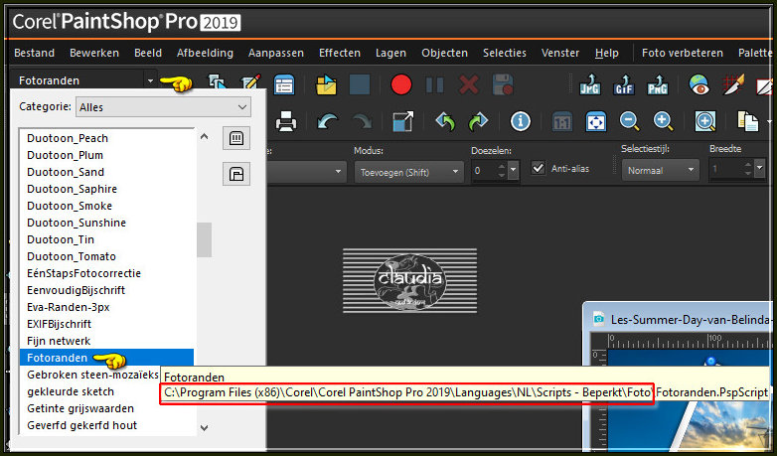Click the image slicer knife icon

(x=733, y=84)
